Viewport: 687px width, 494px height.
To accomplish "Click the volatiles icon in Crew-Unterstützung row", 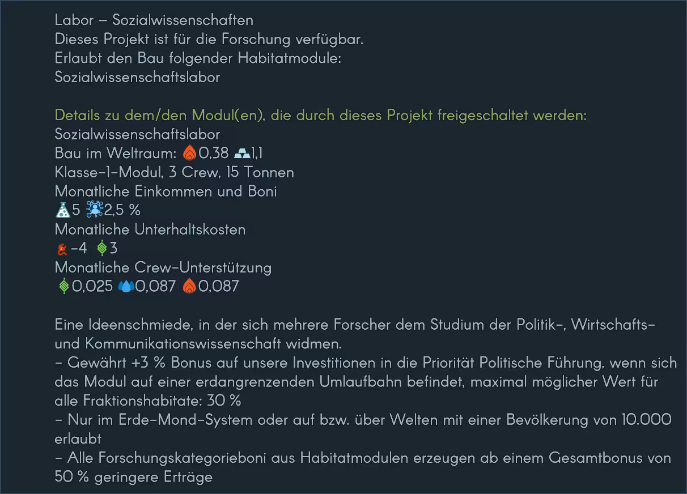I will 189,286.
